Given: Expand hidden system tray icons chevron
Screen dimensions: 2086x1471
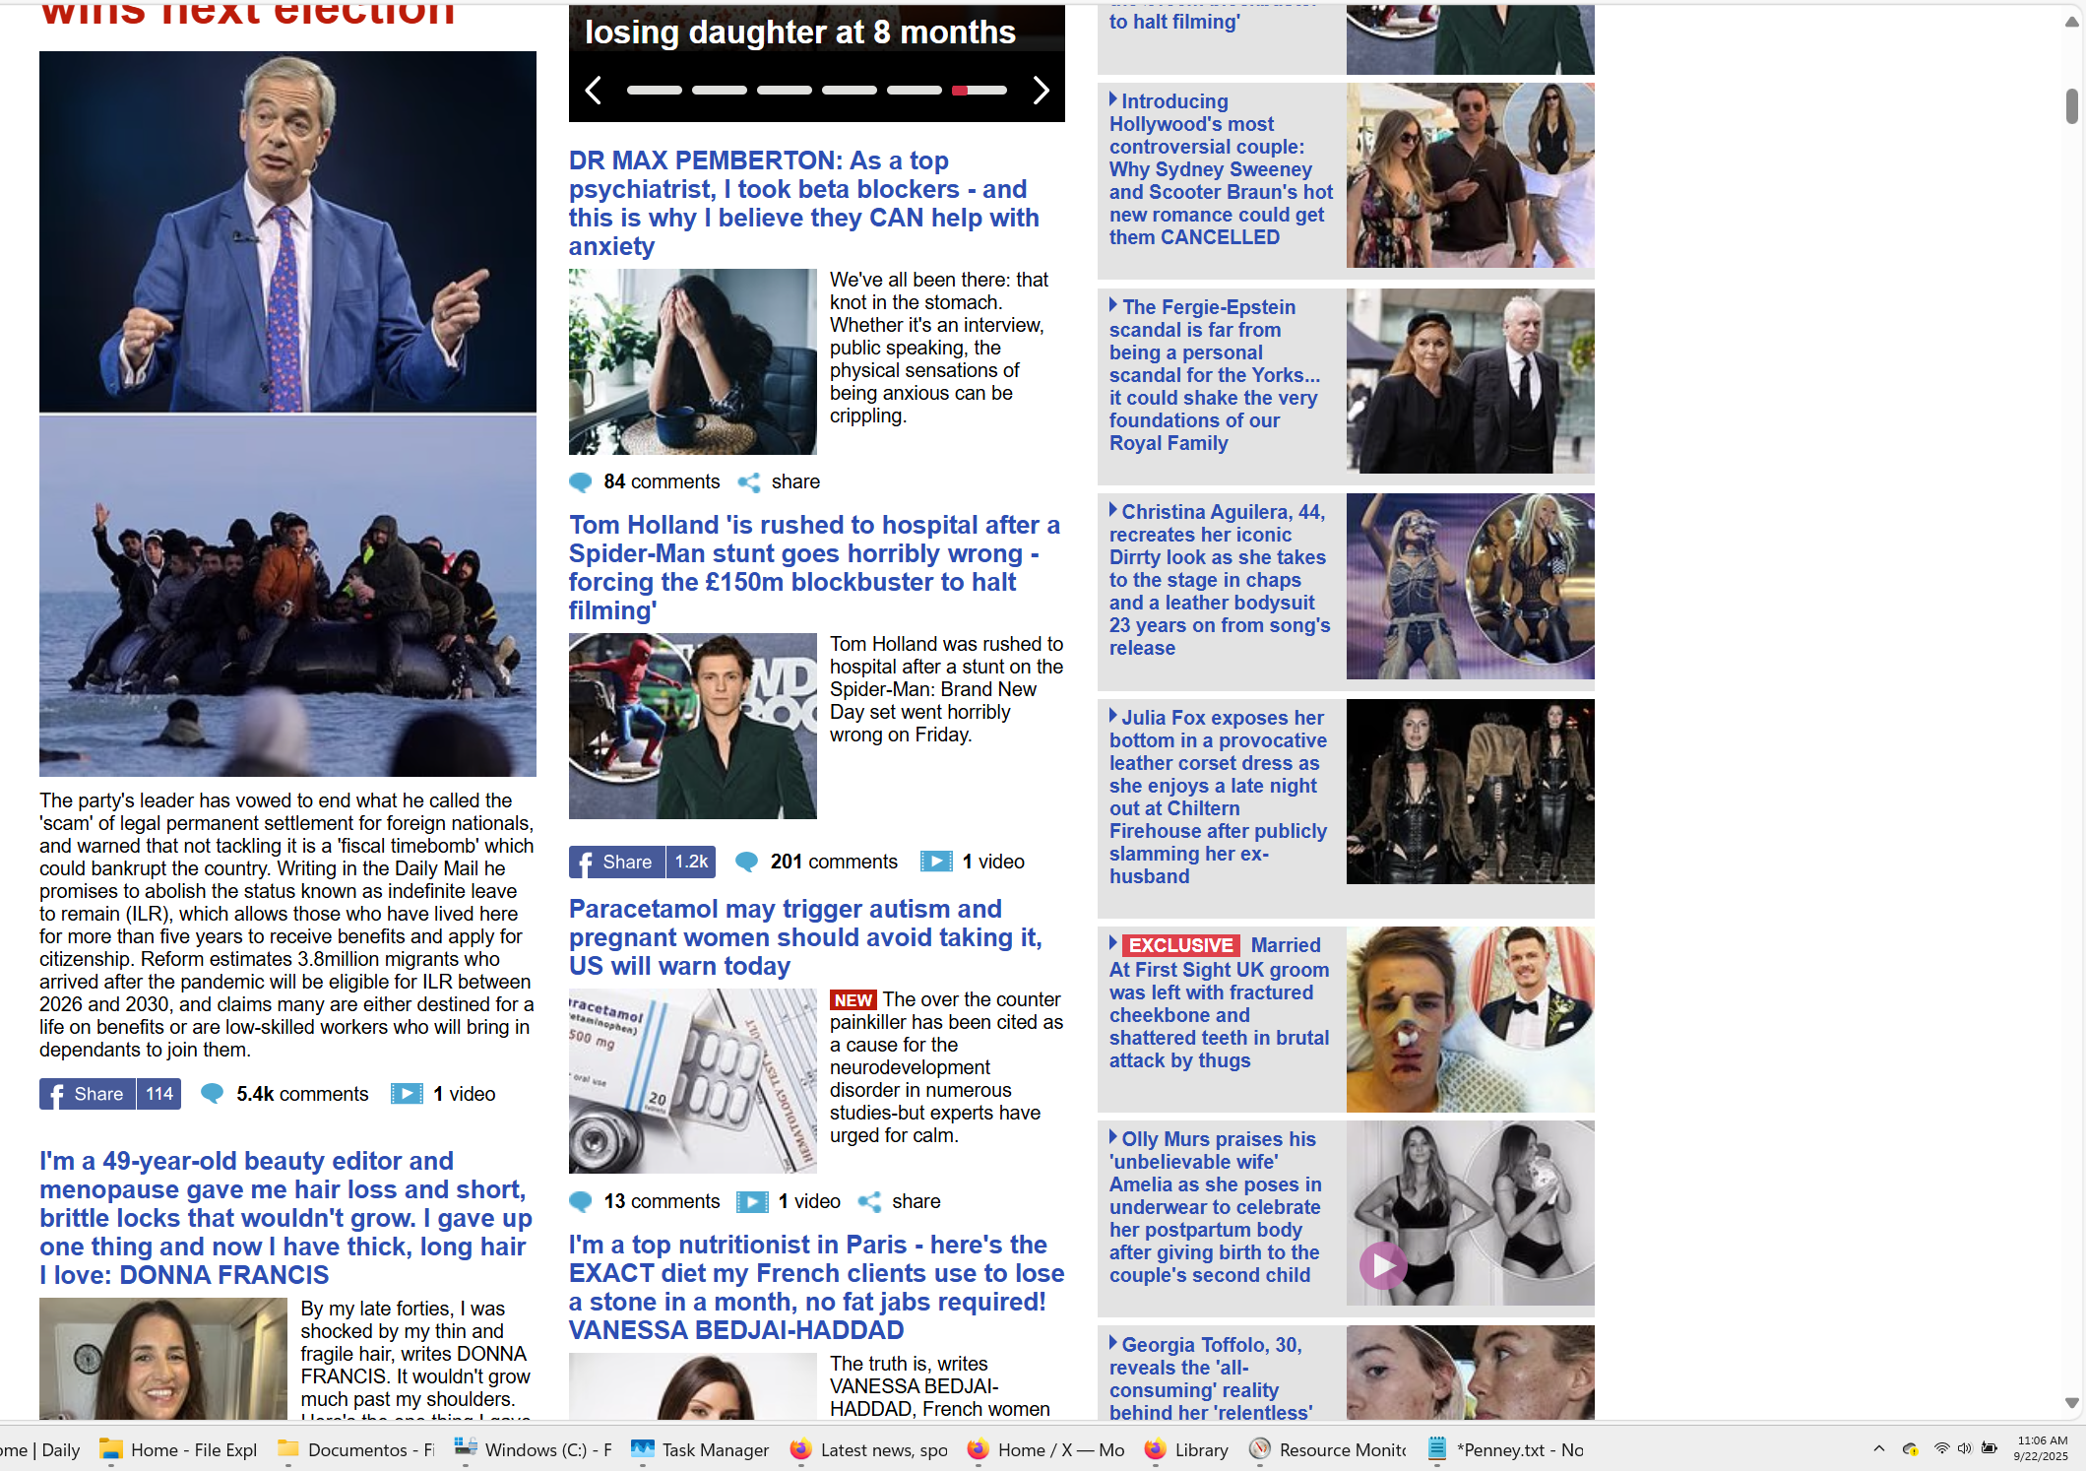Looking at the screenshot, I should tap(1878, 1448).
